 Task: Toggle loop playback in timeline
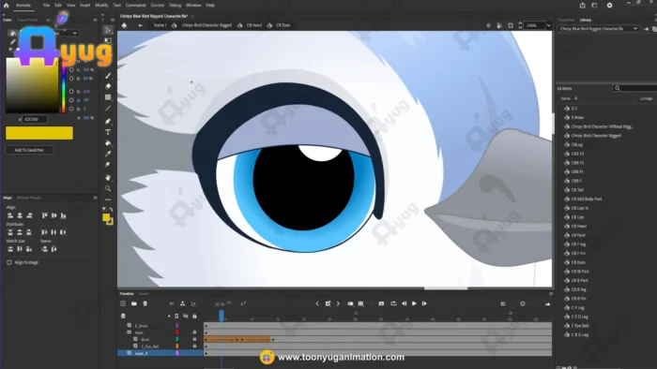point(393,303)
